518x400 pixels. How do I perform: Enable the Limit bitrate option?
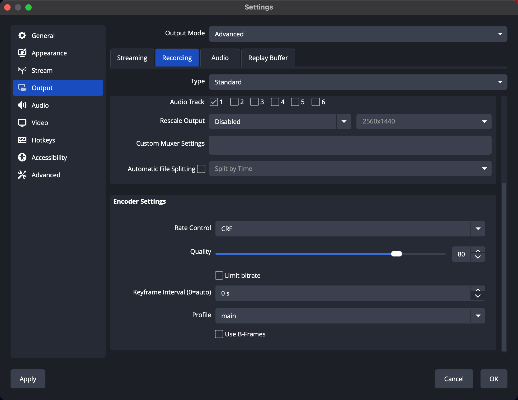(219, 275)
